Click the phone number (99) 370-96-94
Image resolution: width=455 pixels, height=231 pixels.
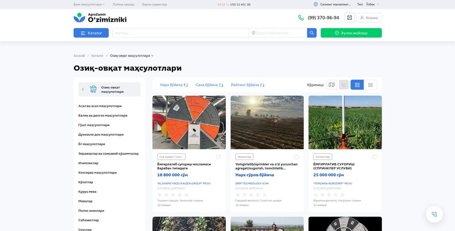pyautogui.click(x=323, y=17)
